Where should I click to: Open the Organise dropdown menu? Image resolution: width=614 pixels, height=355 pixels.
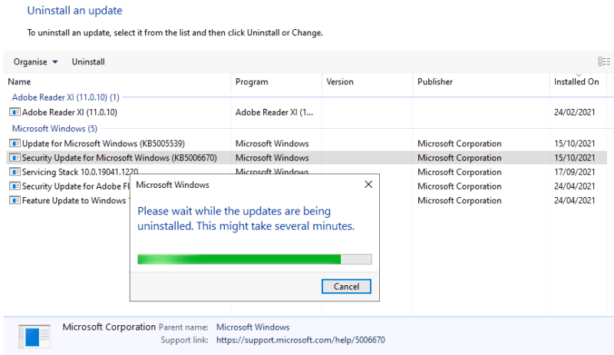pyautogui.click(x=35, y=62)
